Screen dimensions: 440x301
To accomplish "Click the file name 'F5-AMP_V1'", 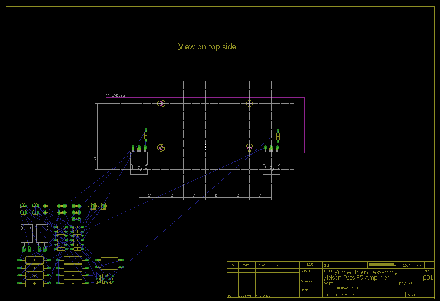I will tap(346, 295).
